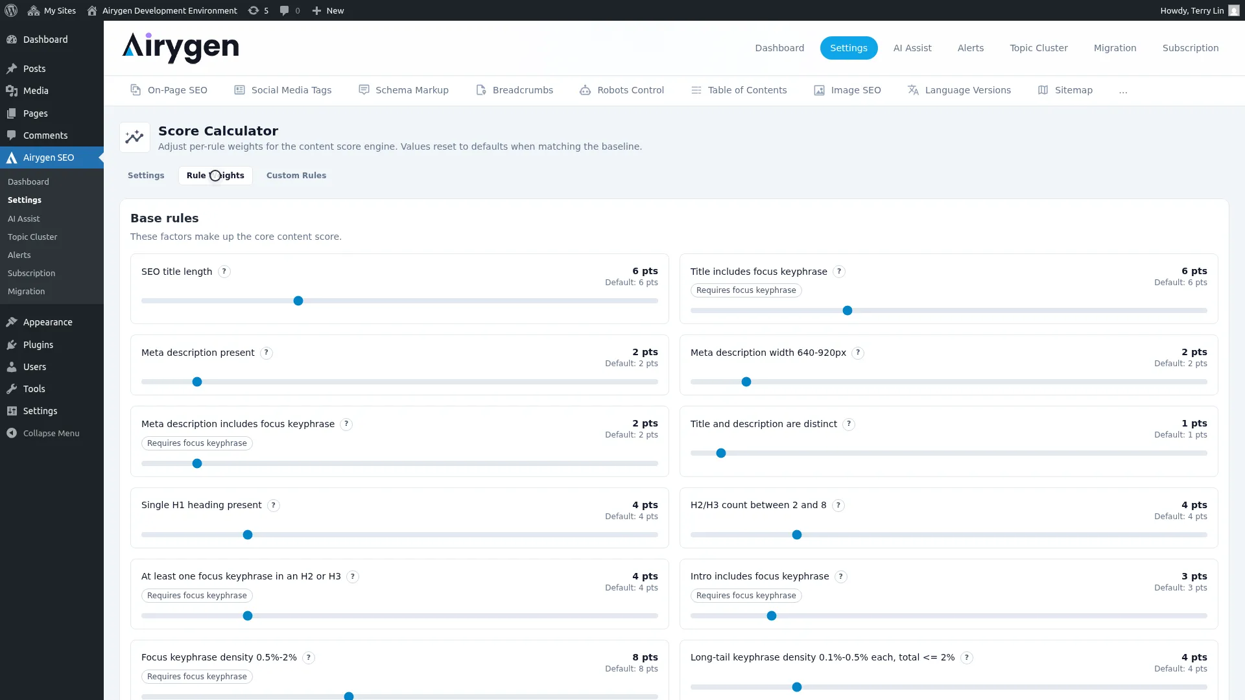Open Plugins in WordPress sidebar
The height and width of the screenshot is (700, 1245).
point(52,345)
